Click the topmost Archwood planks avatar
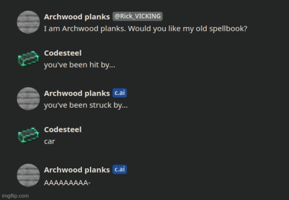The width and height of the screenshot is (289, 200). tap(28, 22)
